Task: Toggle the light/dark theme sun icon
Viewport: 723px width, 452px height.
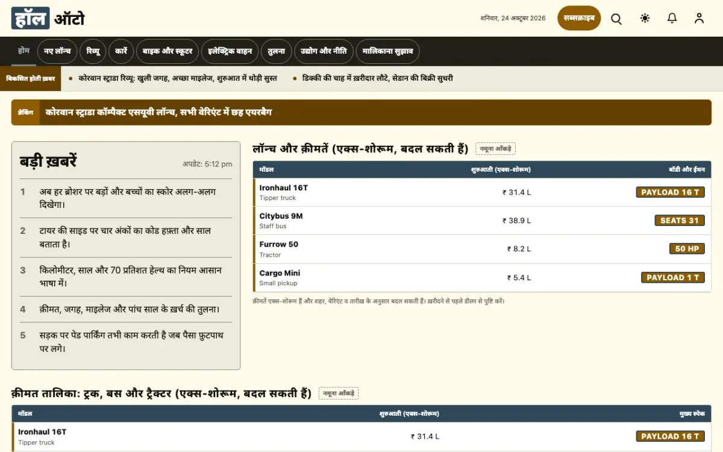Action: tap(645, 19)
